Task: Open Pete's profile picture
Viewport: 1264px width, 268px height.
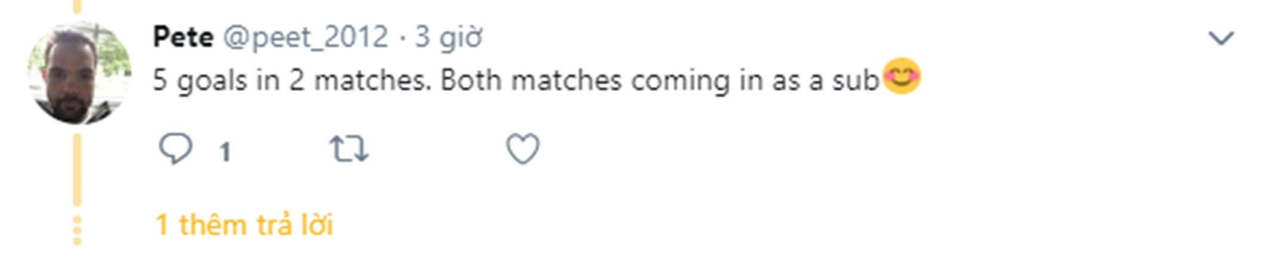Action: pyautogui.click(x=79, y=73)
